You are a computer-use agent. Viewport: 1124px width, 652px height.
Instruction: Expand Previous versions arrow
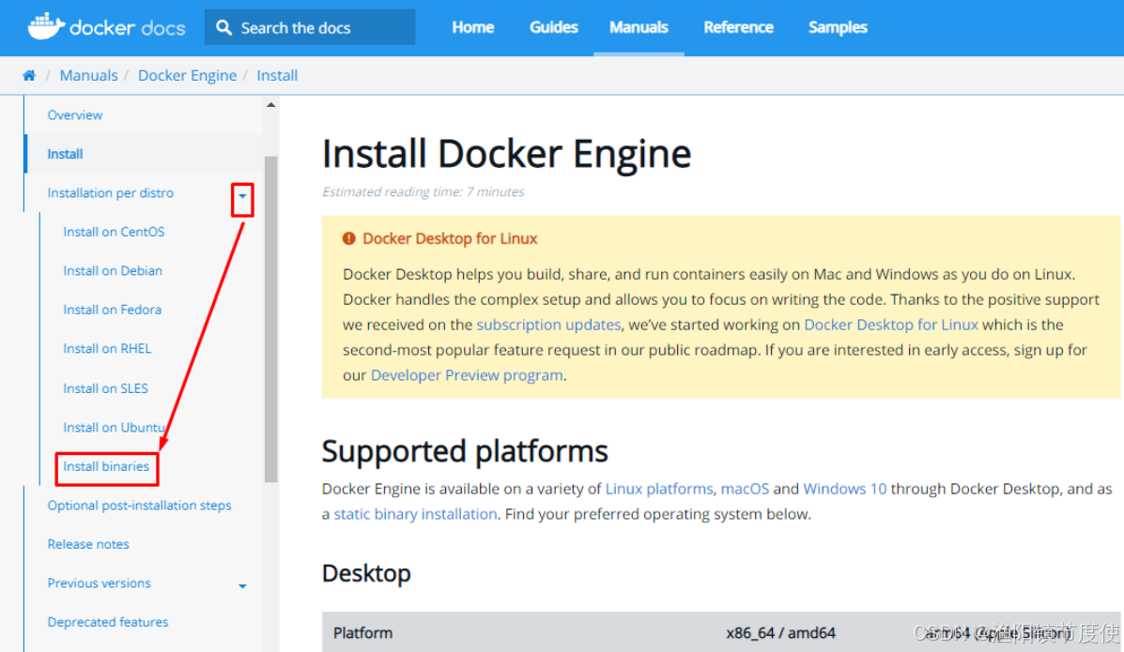click(242, 586)
